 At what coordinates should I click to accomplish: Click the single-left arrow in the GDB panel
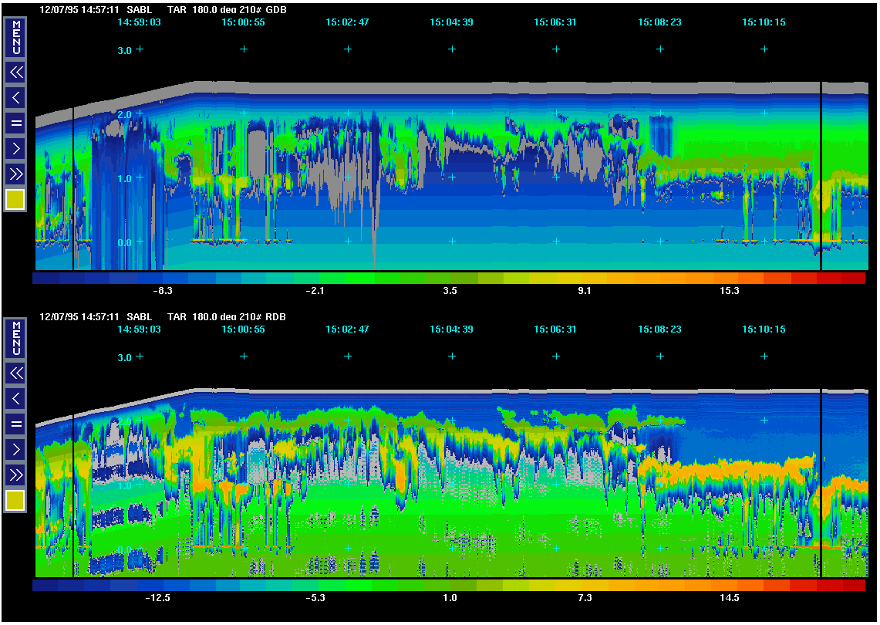click(15, 98)
